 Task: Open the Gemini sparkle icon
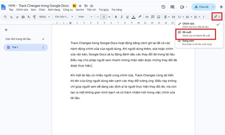tap(221, 7)
